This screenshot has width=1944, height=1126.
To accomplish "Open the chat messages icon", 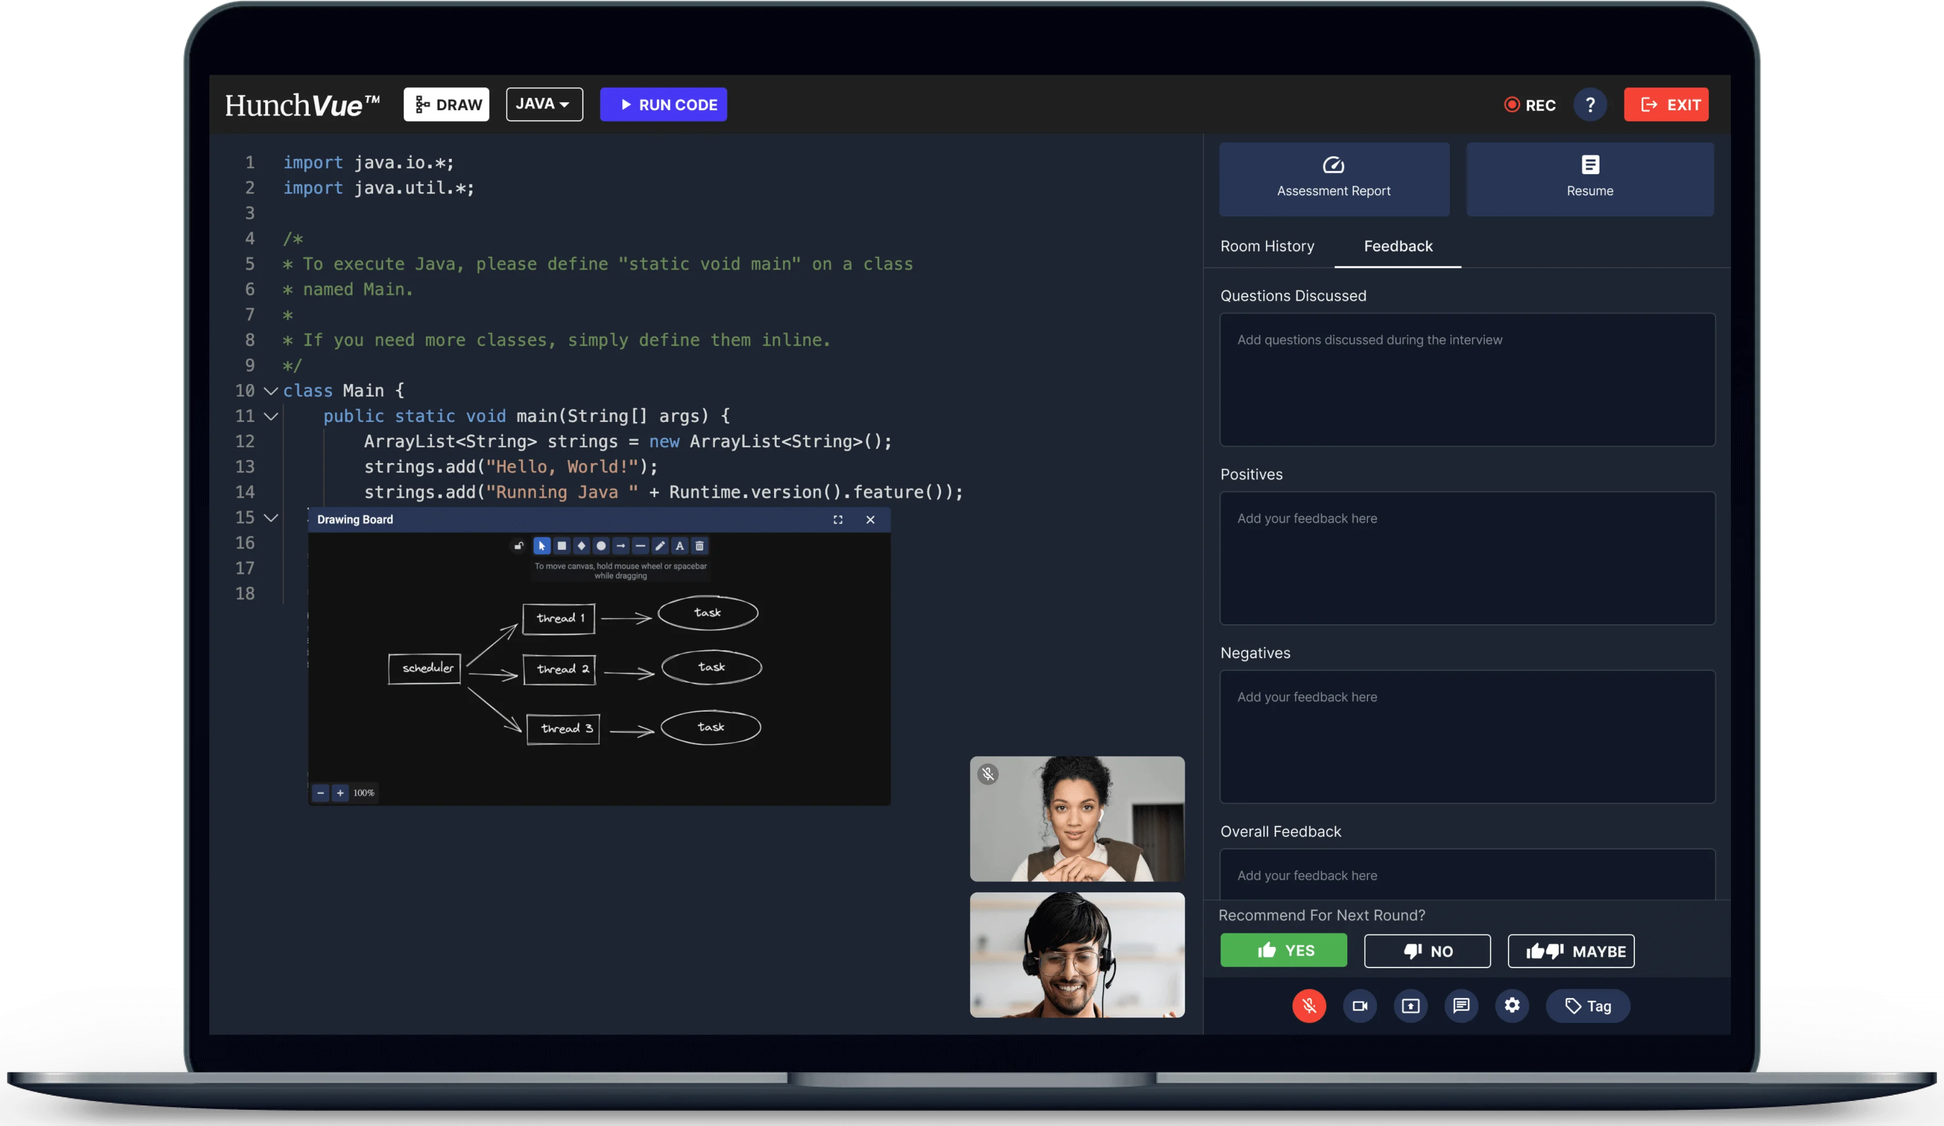I will point(1461,1006).
